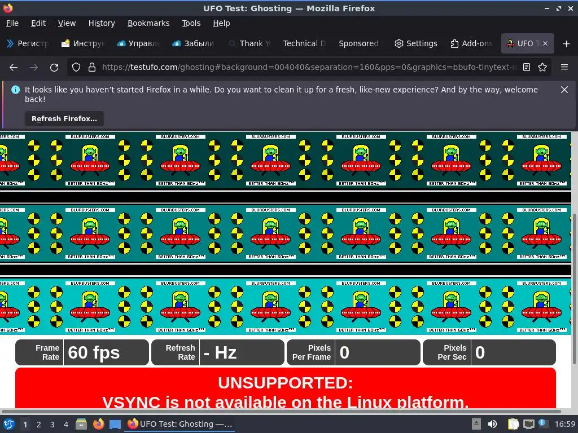Open clipboard manager tray icon
The width and height of the screenshot is (578, 433).
[513, 424]
